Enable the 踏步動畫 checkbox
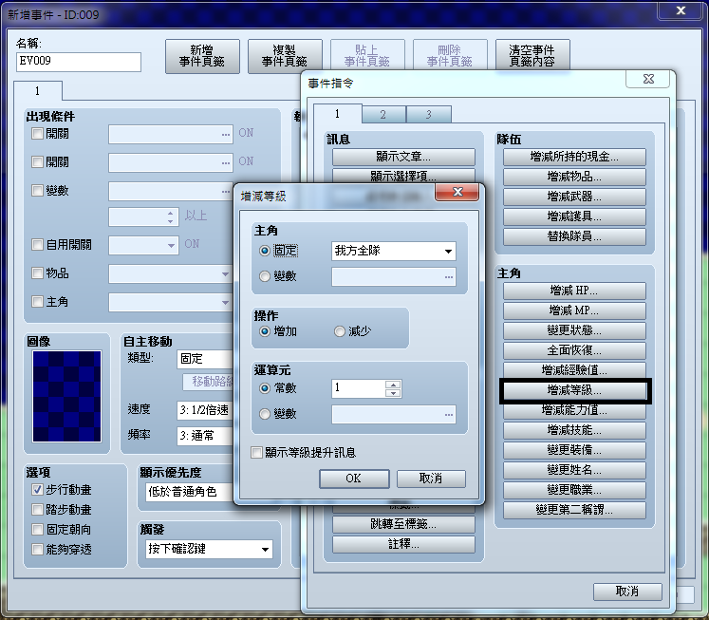Image resolution: width=709 pixels, height=620 pixels. click(x=37, y=510)
